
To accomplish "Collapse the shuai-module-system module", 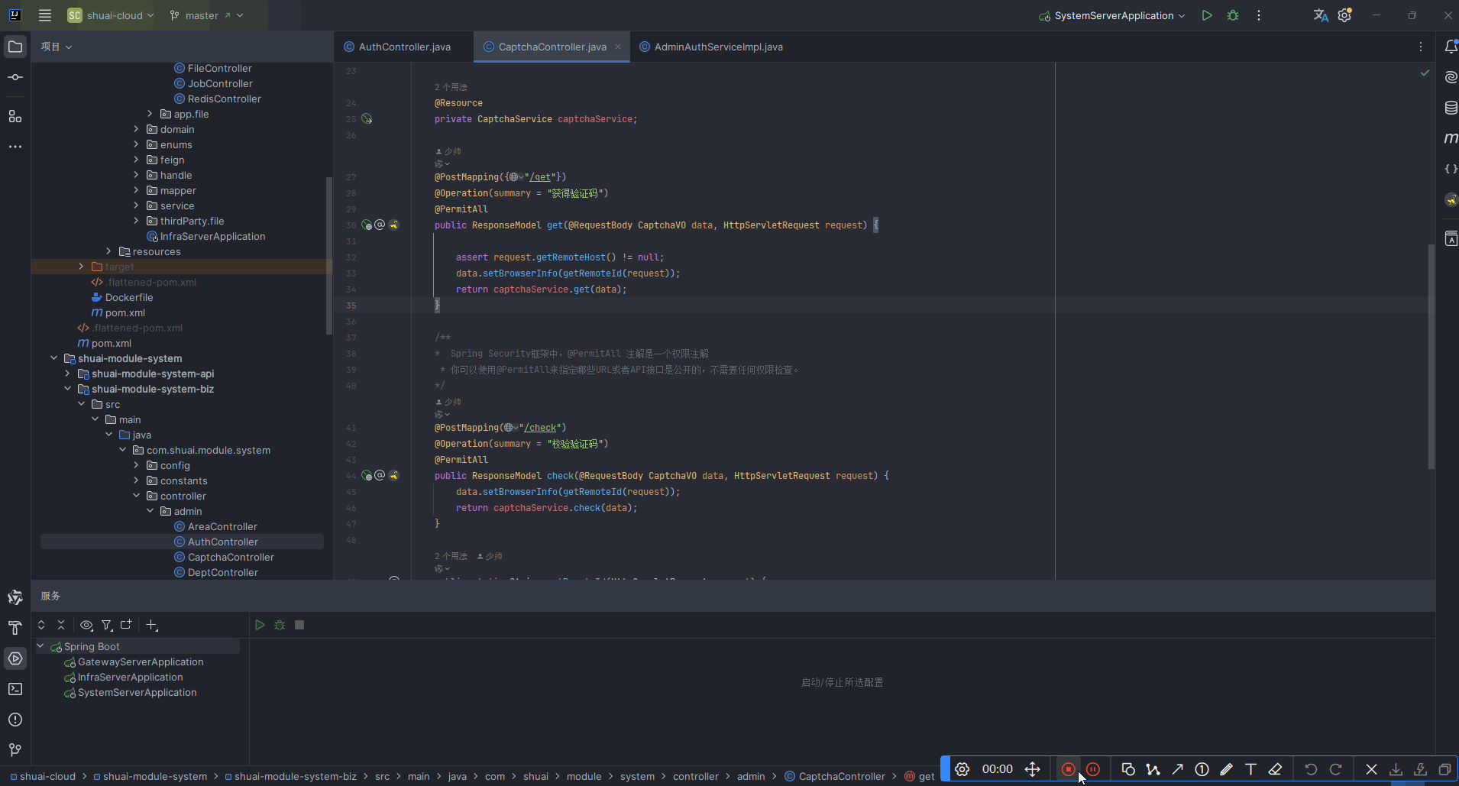I will click(53, 358).
